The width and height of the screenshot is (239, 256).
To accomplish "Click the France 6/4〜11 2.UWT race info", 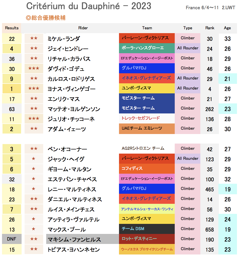I will [210, 8].
